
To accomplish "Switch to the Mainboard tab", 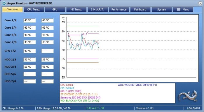I will (140, 10).
